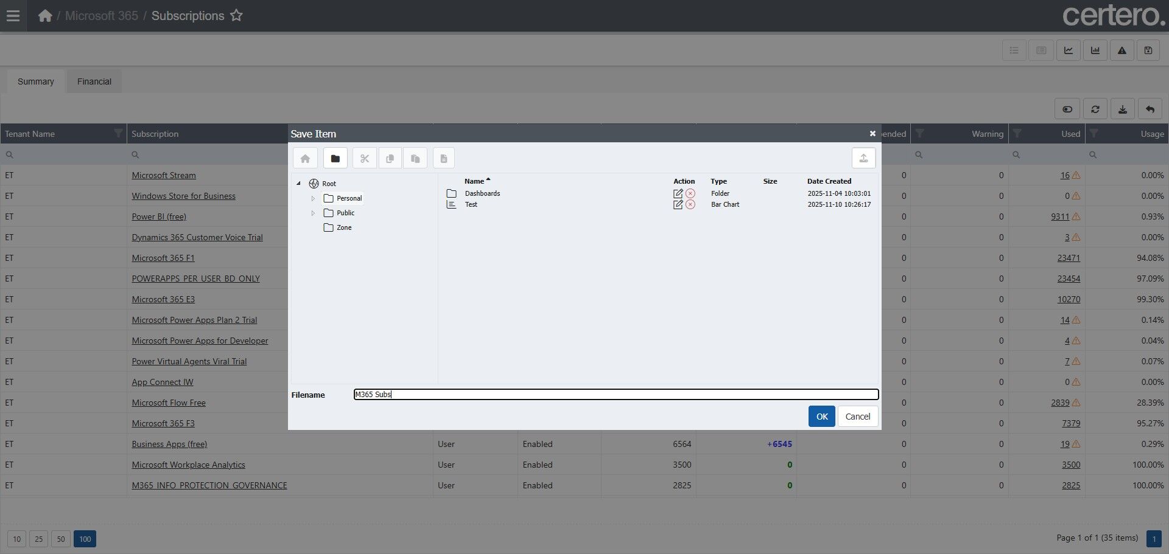
Task: Click the undo/reset arrow icon
Action: click(x=1150, y=109)
